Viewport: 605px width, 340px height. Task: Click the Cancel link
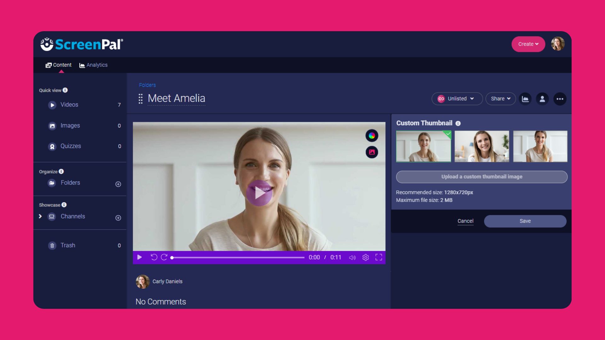pos(465,221)
